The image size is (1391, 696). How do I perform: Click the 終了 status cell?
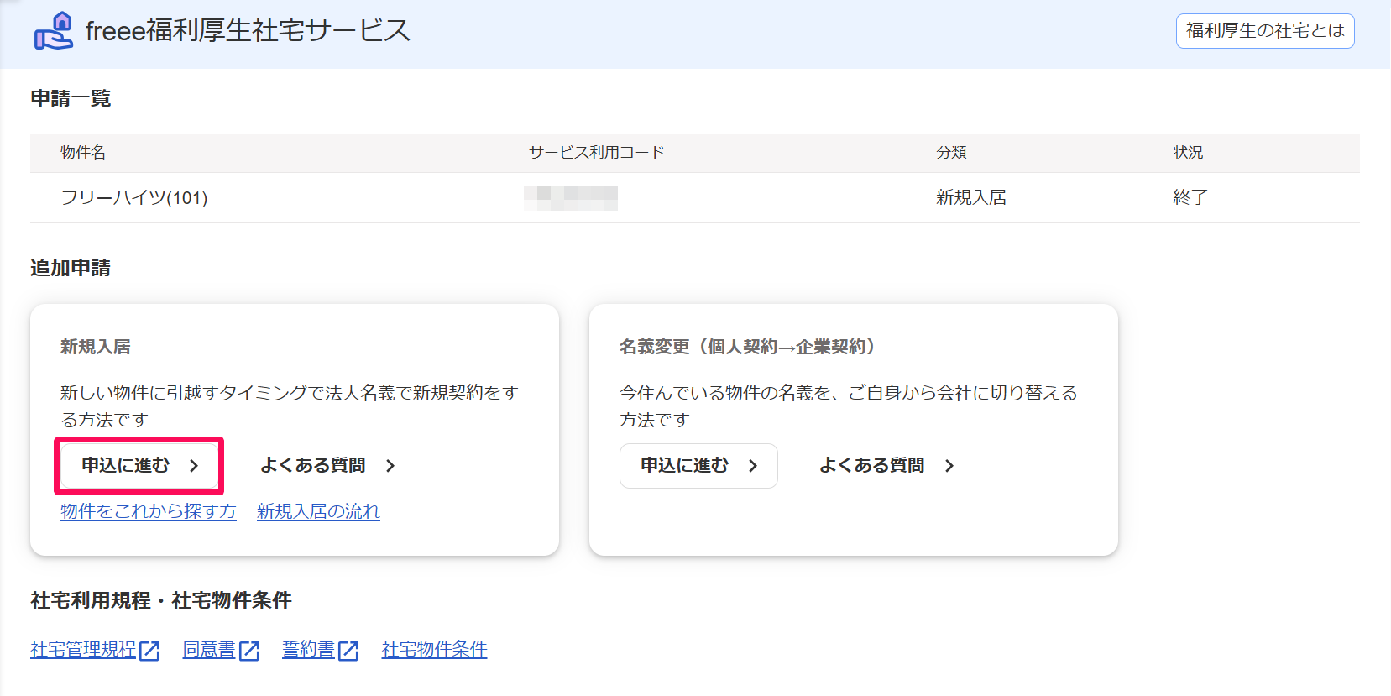[x=1190, y=198]
